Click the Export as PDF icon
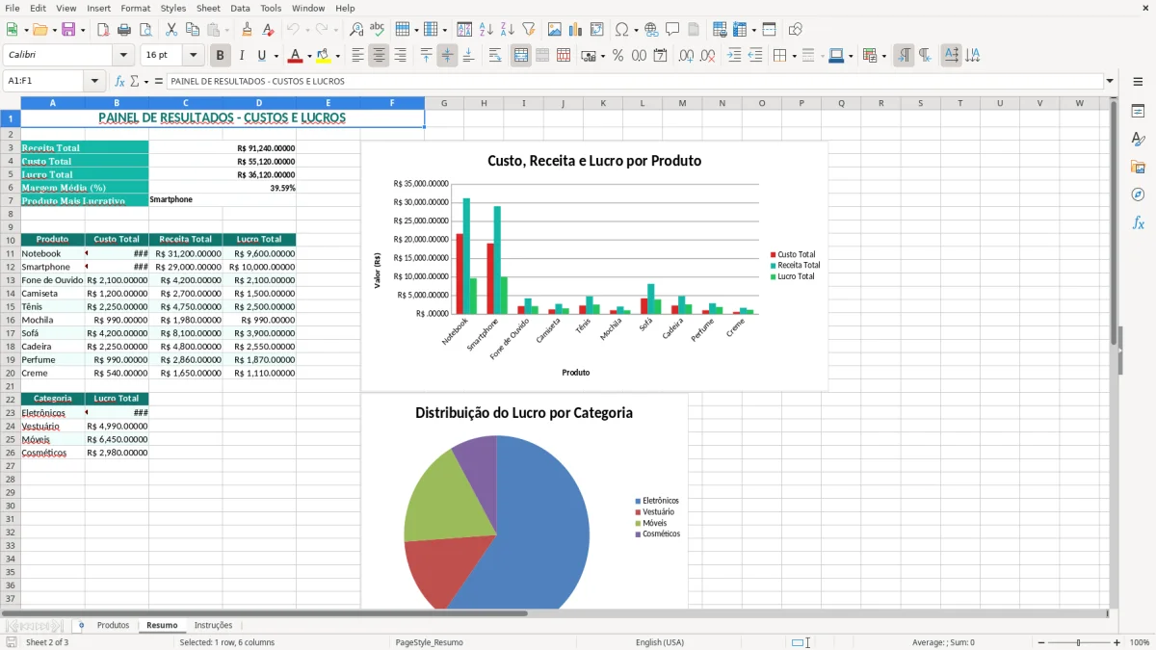Image resolution: width=1156 pixels, height=650 pixels. point(103,30)
